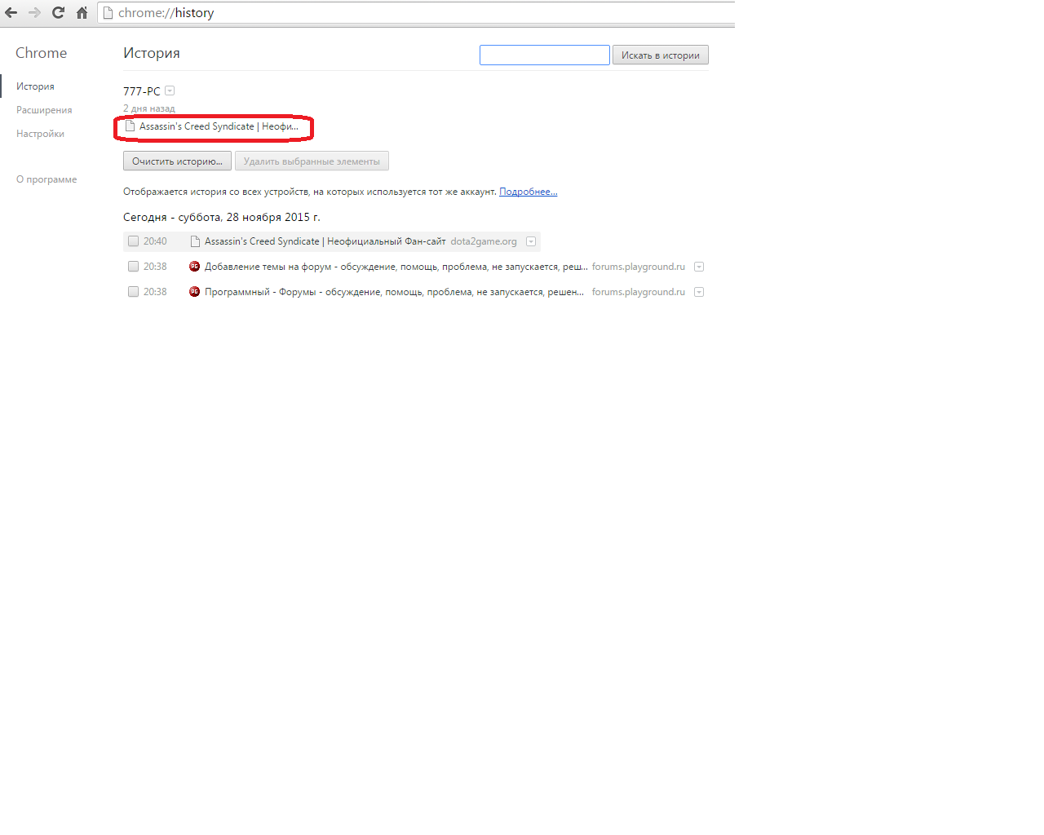The width and height of the screenshot is (1044, 835).
Task: Click the 20:38 time of 'Программный - Форумы' entry
Action: tap(155, 292)
